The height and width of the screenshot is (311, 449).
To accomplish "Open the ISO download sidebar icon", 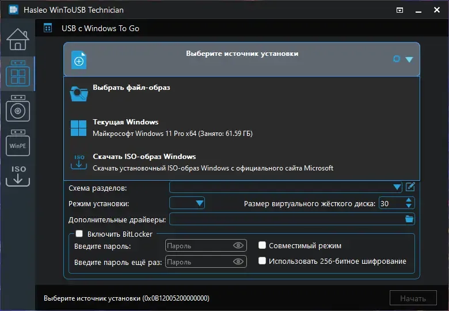I will tap(17, 176).
